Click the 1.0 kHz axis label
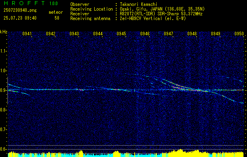The image size is (247, 157). [x=3, y=71]
